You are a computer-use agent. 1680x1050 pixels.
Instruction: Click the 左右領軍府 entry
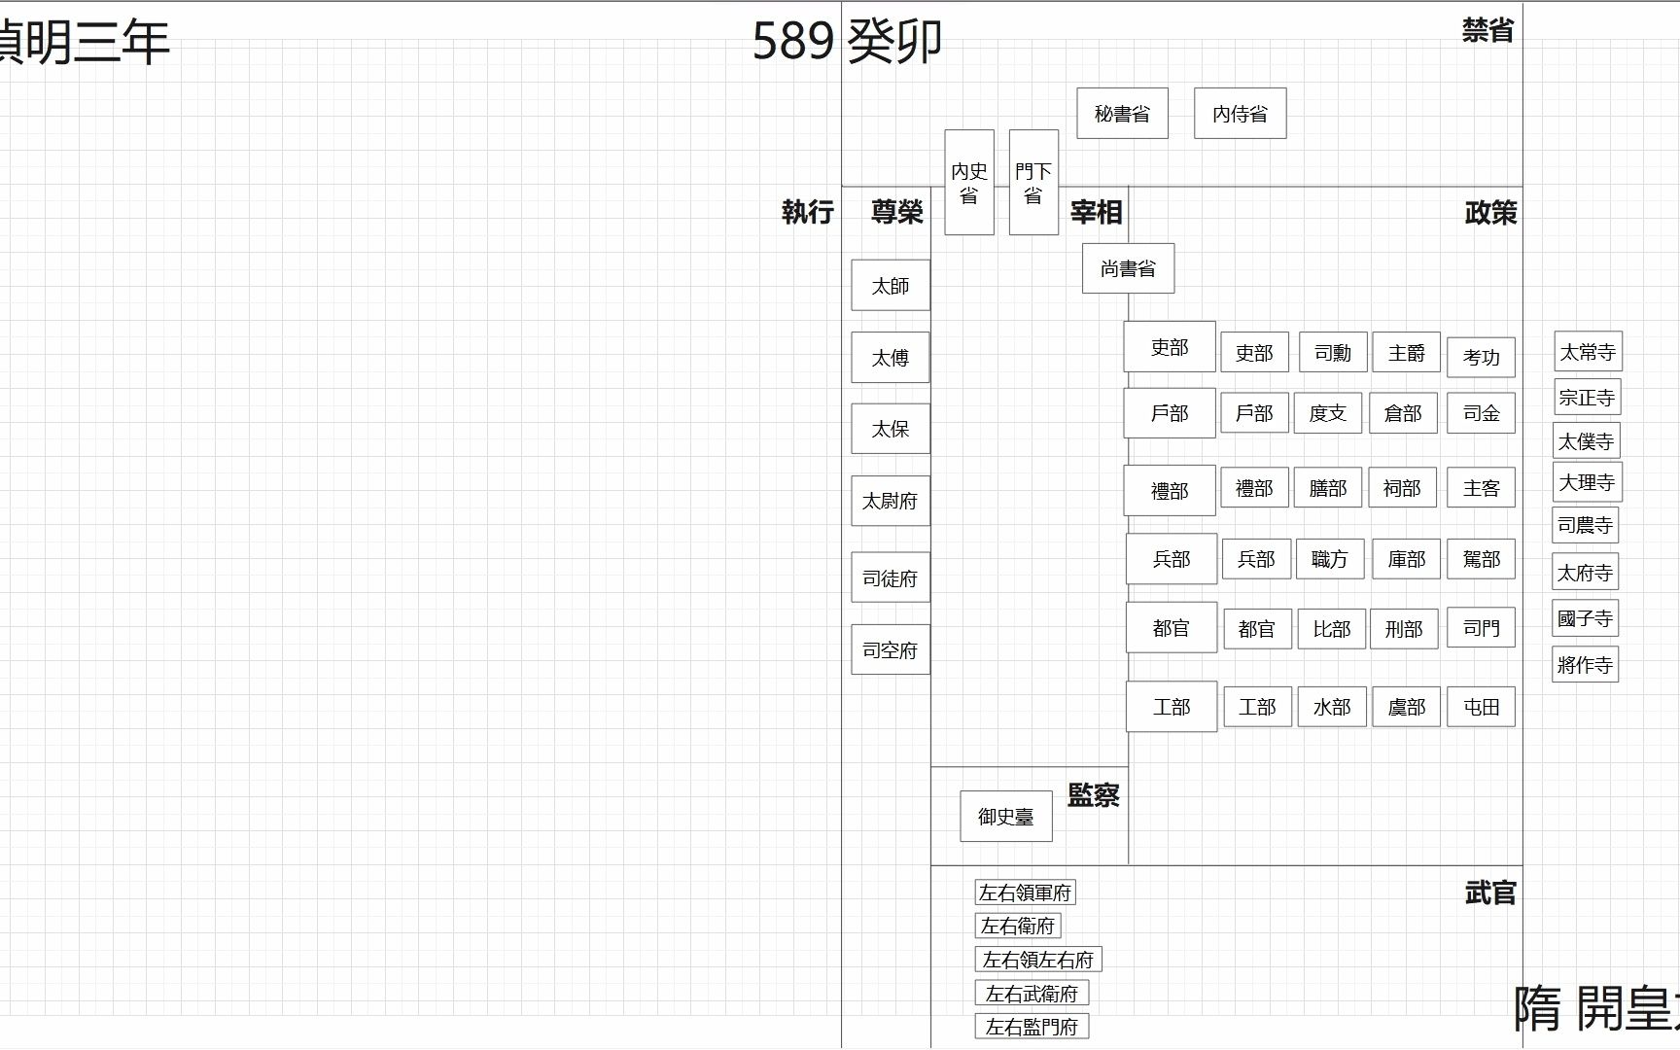pyautogui.click(x=1026, y=892)
